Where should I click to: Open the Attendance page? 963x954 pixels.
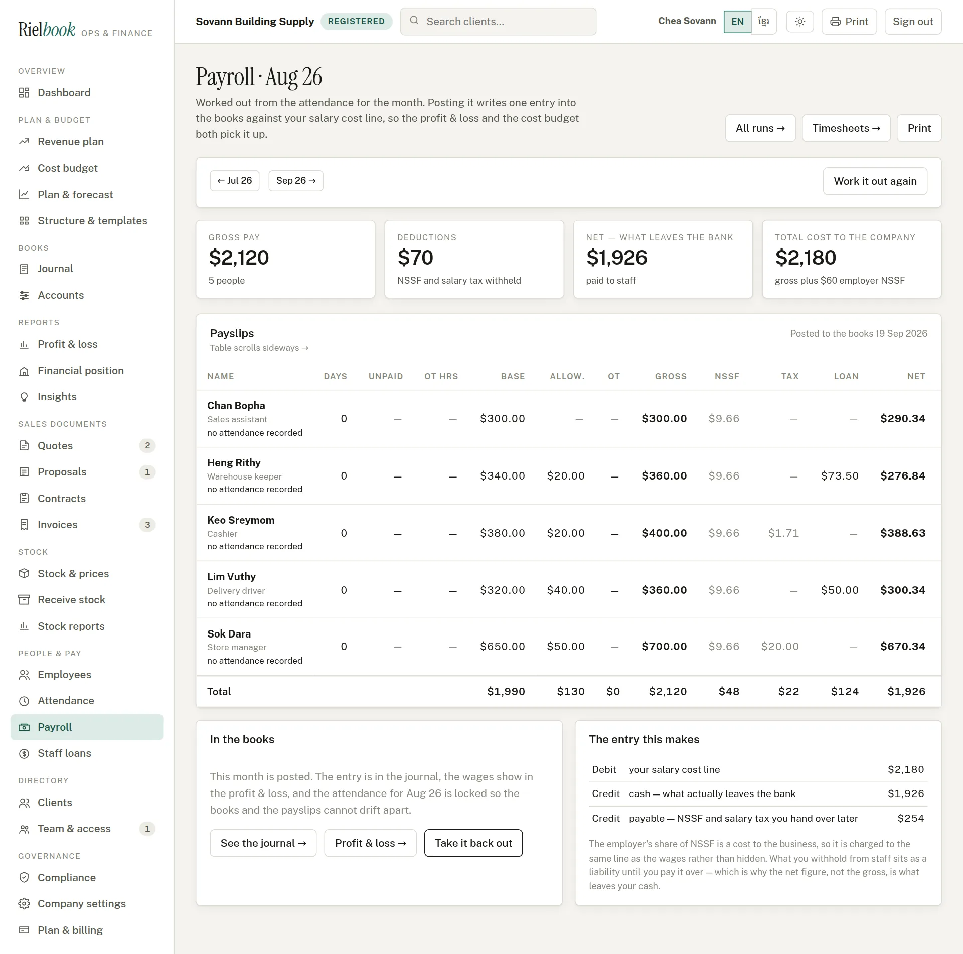[x=87, y=701]
